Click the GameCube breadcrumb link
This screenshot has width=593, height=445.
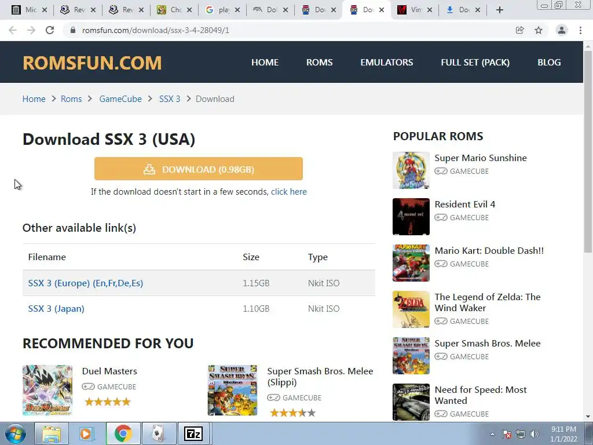[x=120, y=99]
